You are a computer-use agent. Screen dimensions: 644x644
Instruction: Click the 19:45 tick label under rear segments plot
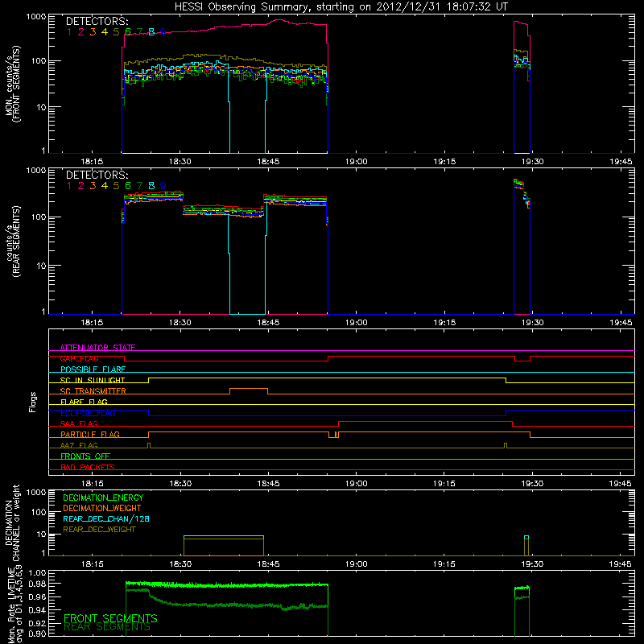coord(621,323)
